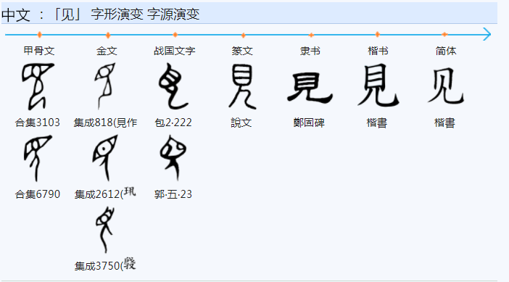Click the 郭·五·23 source caption

[x=173, y=194]
